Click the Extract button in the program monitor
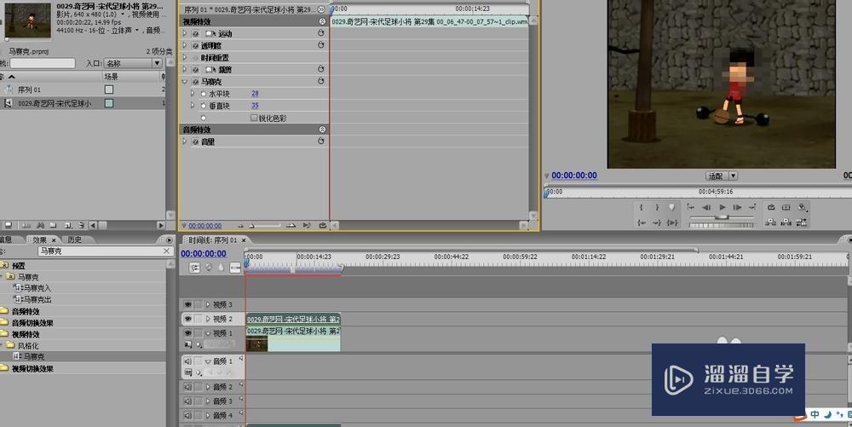The height and width of the screenshot is (427, 852). tap(786, 222)
